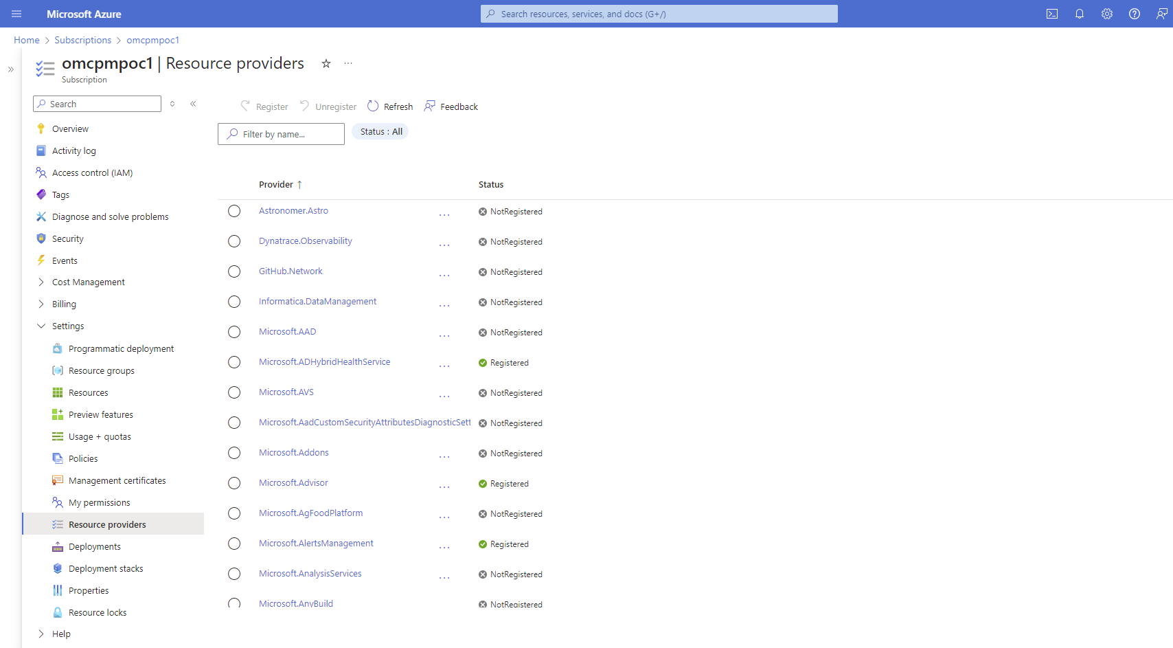This screenshot has width=1173, height=648.
Task: Click the top-bar feedback person icon
Action: click(x=1161, y=14)
